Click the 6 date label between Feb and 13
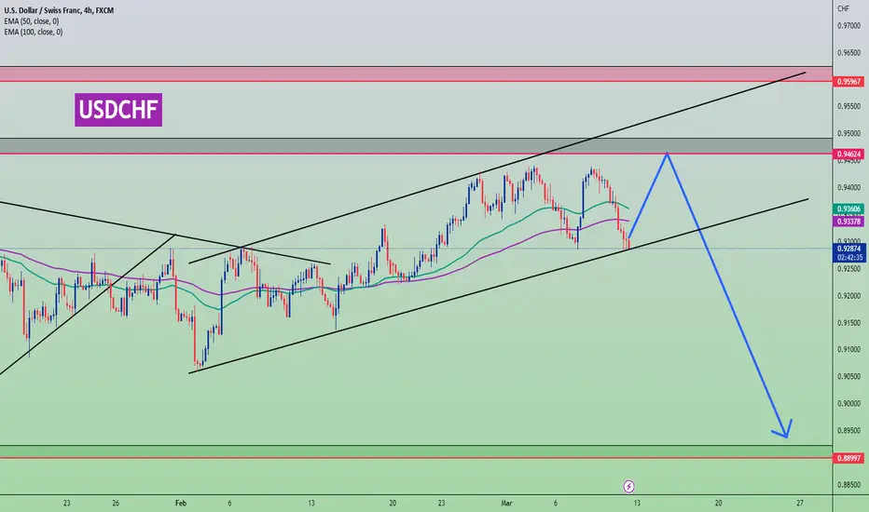Image resolution: width=869 pixels, height=512 pixels. tap(229, 503)
